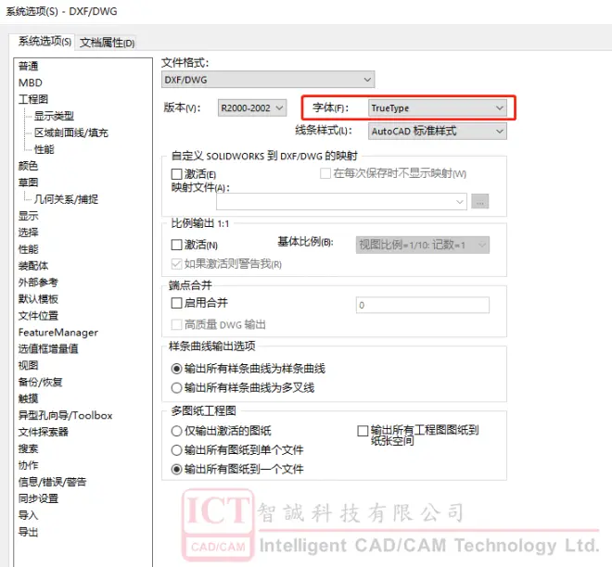This screenshot has width=612, height=567.
Task: Select 同步设置 in options list
Action: point(38,498)
